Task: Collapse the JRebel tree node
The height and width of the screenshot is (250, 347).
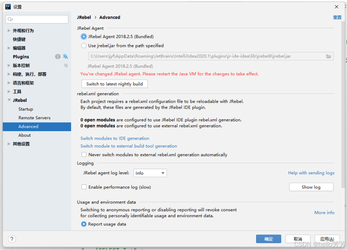Action: 9,100
